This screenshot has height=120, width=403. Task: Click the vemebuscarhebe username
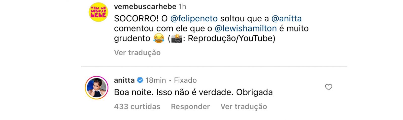pyautogui.click(x=145, y=6)
